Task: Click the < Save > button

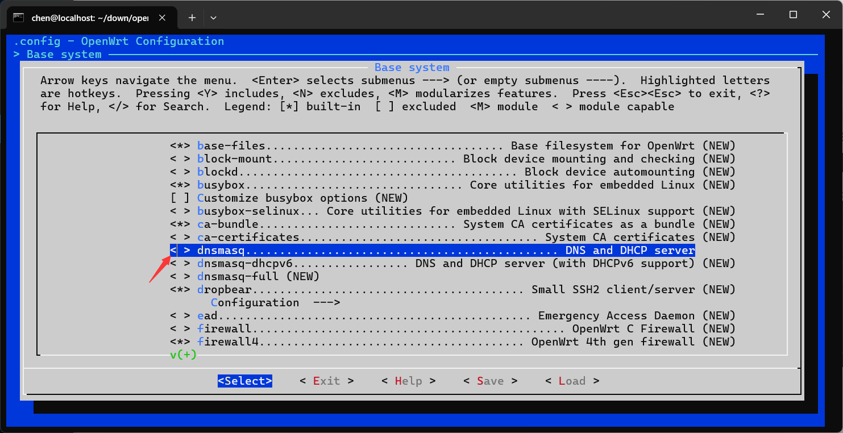Action: pyautogui.click(x=491, y=381)
